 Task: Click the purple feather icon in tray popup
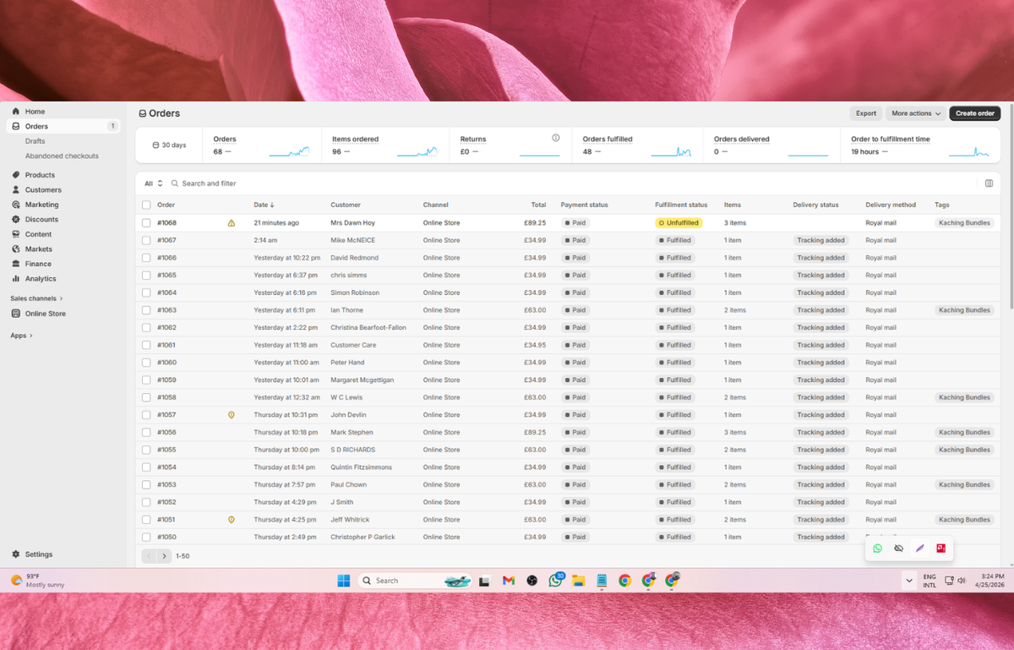pyautogui.click(x=920, y=549)
